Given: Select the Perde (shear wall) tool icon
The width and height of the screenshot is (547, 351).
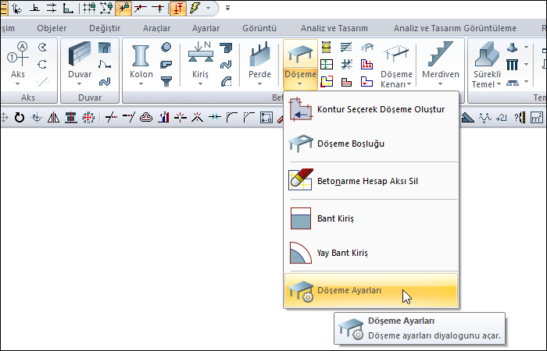Looking at the screenshot, I should 259,55.
